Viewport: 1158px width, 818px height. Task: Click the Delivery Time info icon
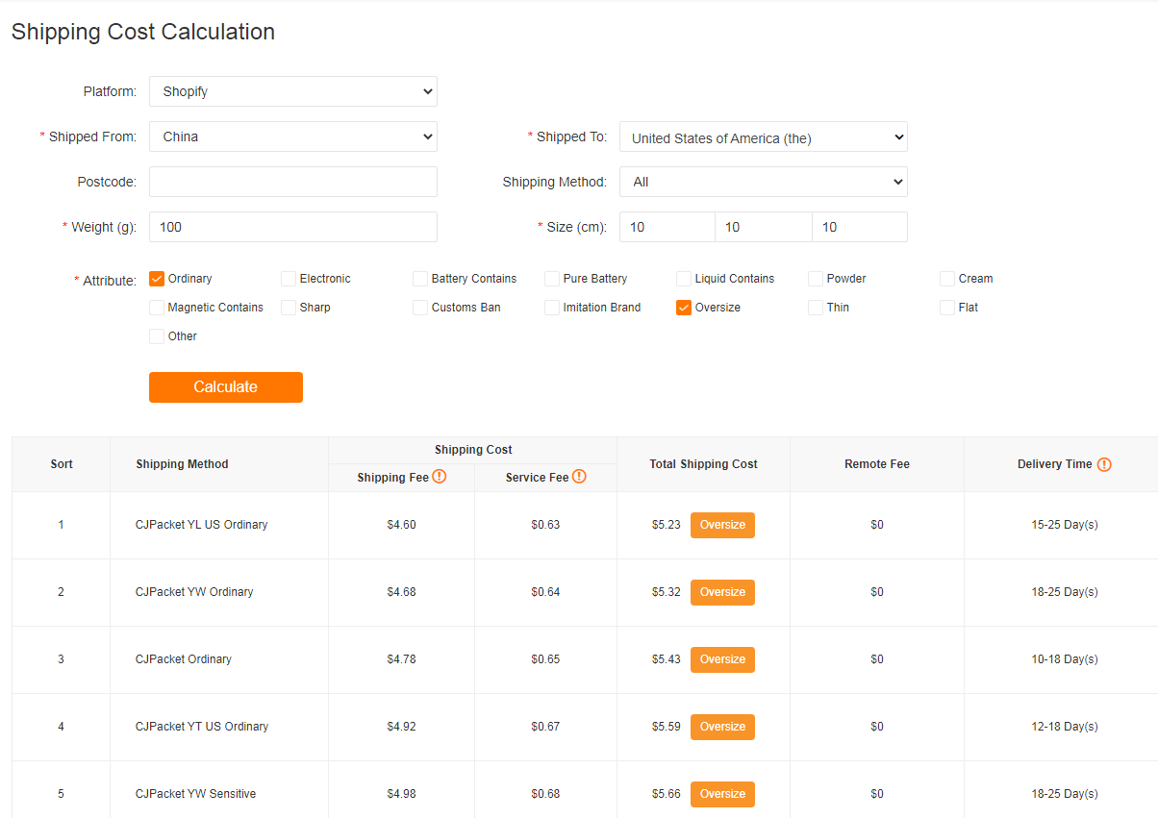pyautogui.click(x=1104, y=464)
